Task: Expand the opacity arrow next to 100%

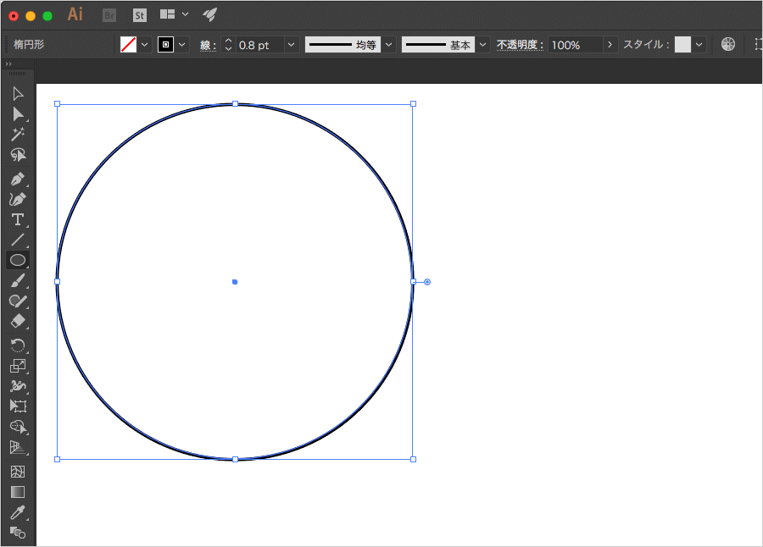Action: point(610,45)
